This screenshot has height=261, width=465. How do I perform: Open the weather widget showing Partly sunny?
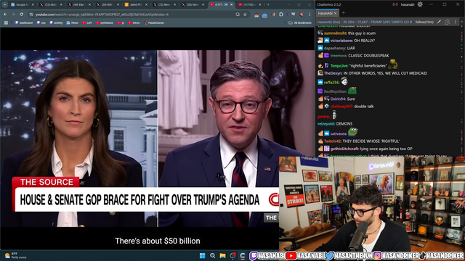(x=15, y=256)
